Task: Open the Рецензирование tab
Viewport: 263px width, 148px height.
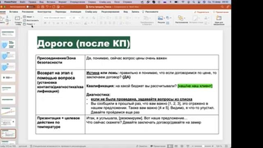Action: (110, 12)
